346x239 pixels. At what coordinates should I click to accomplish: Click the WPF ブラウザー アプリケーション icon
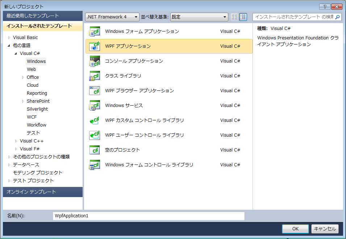coord(94,91)
